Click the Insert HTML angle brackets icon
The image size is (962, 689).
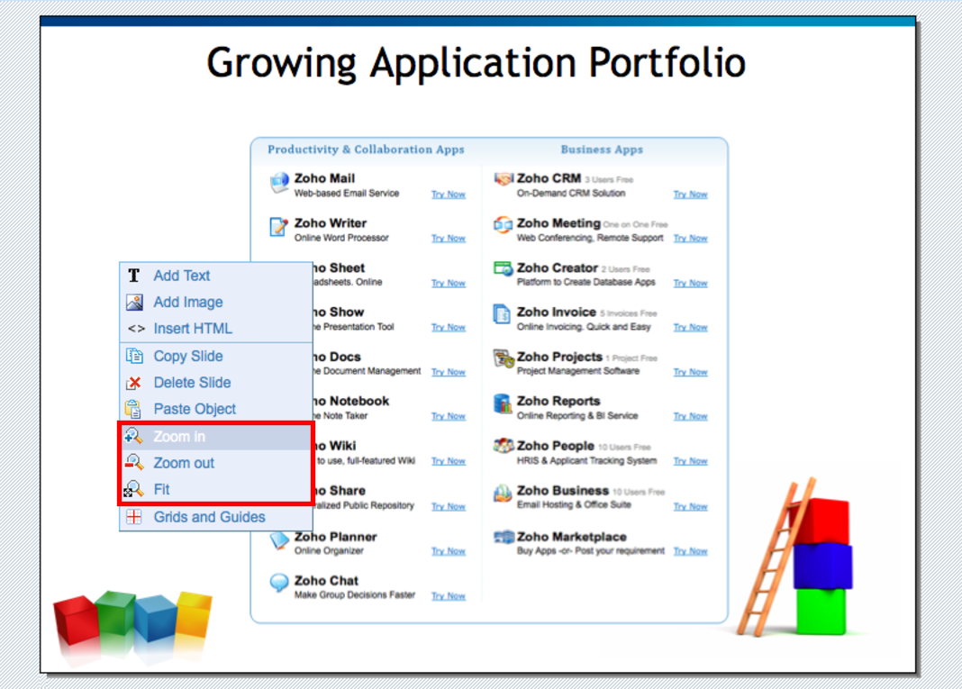tap(135, 329)
